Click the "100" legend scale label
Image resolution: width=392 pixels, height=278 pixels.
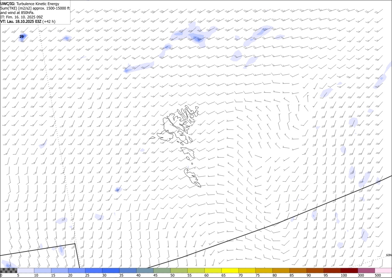click(x=344, y=275)
